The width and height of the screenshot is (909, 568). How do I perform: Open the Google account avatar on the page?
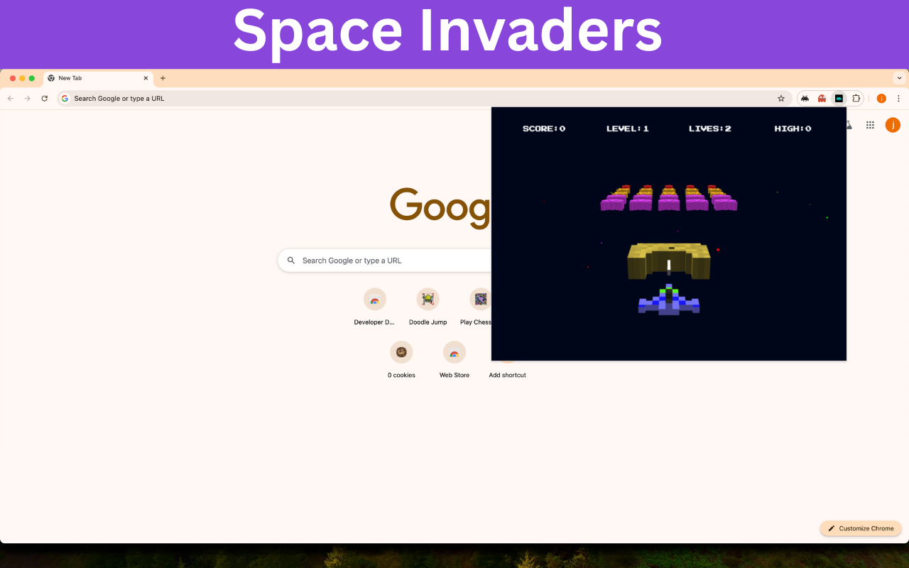[893, 125]
